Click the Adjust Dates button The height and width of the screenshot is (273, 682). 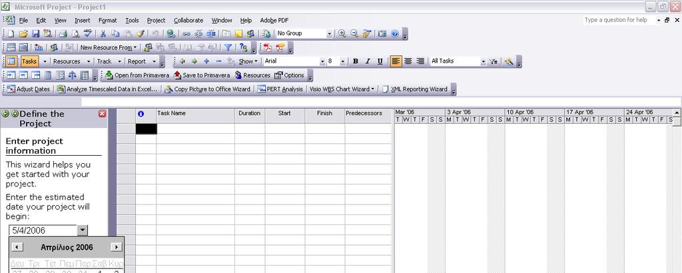(29, 89)
